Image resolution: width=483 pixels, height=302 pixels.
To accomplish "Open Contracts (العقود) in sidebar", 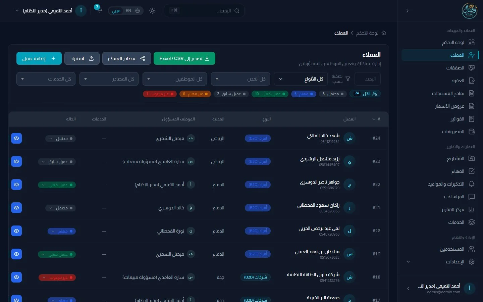I will (440, 81).
